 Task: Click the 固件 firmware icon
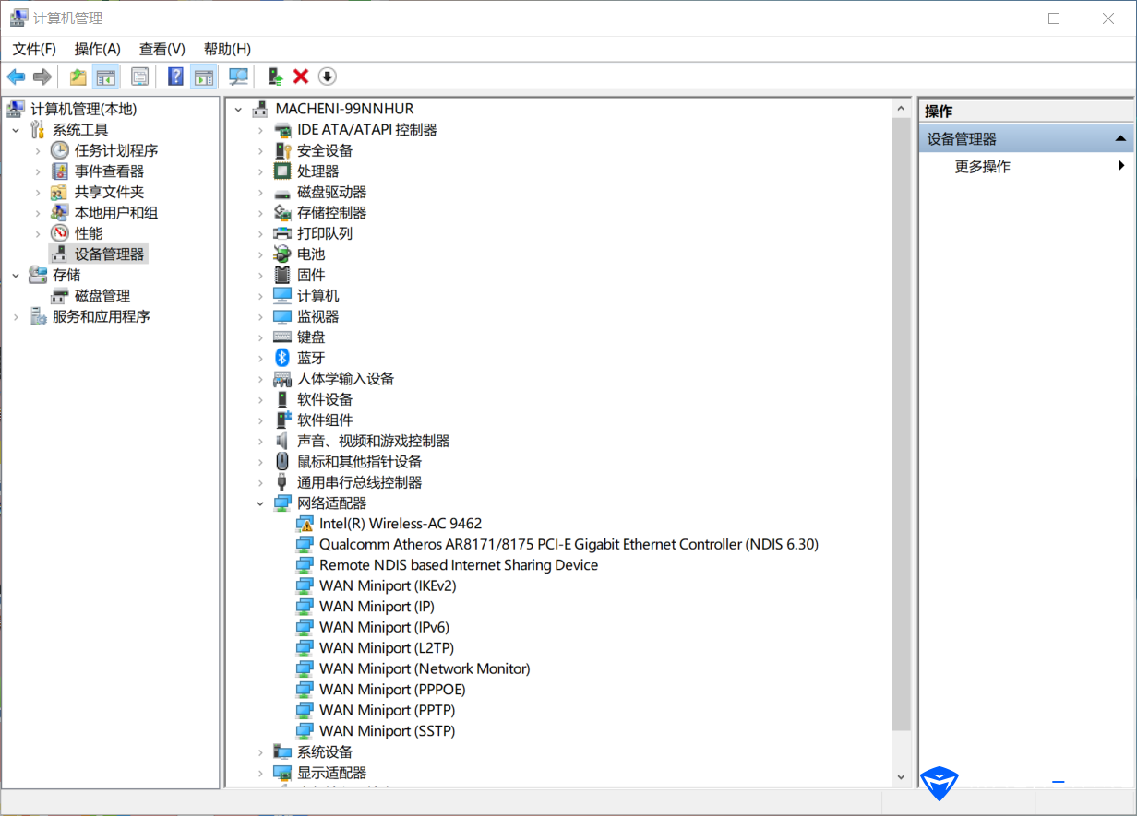pyautogui.click(x=282, y=275)
